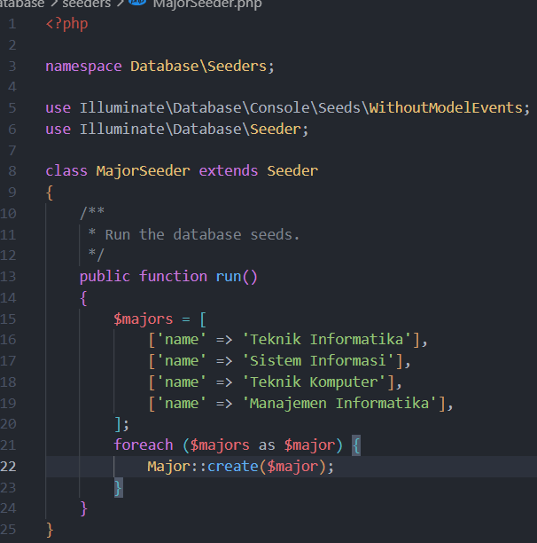Click the 'Run the database seeds.' comment
The image size is (537, 543).
[202, 235]
